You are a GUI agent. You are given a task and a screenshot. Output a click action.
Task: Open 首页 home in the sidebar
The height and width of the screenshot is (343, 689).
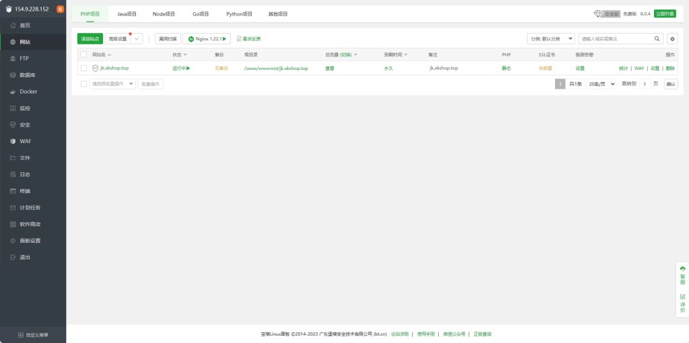pyautogui.click(x=33, y=26)
